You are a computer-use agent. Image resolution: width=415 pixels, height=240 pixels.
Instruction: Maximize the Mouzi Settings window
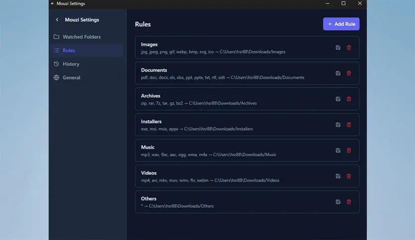(344, 3)
